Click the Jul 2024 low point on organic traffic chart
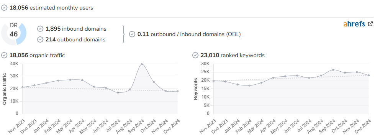The height and width of the screenshot is (138, 375). coord(118,92)
